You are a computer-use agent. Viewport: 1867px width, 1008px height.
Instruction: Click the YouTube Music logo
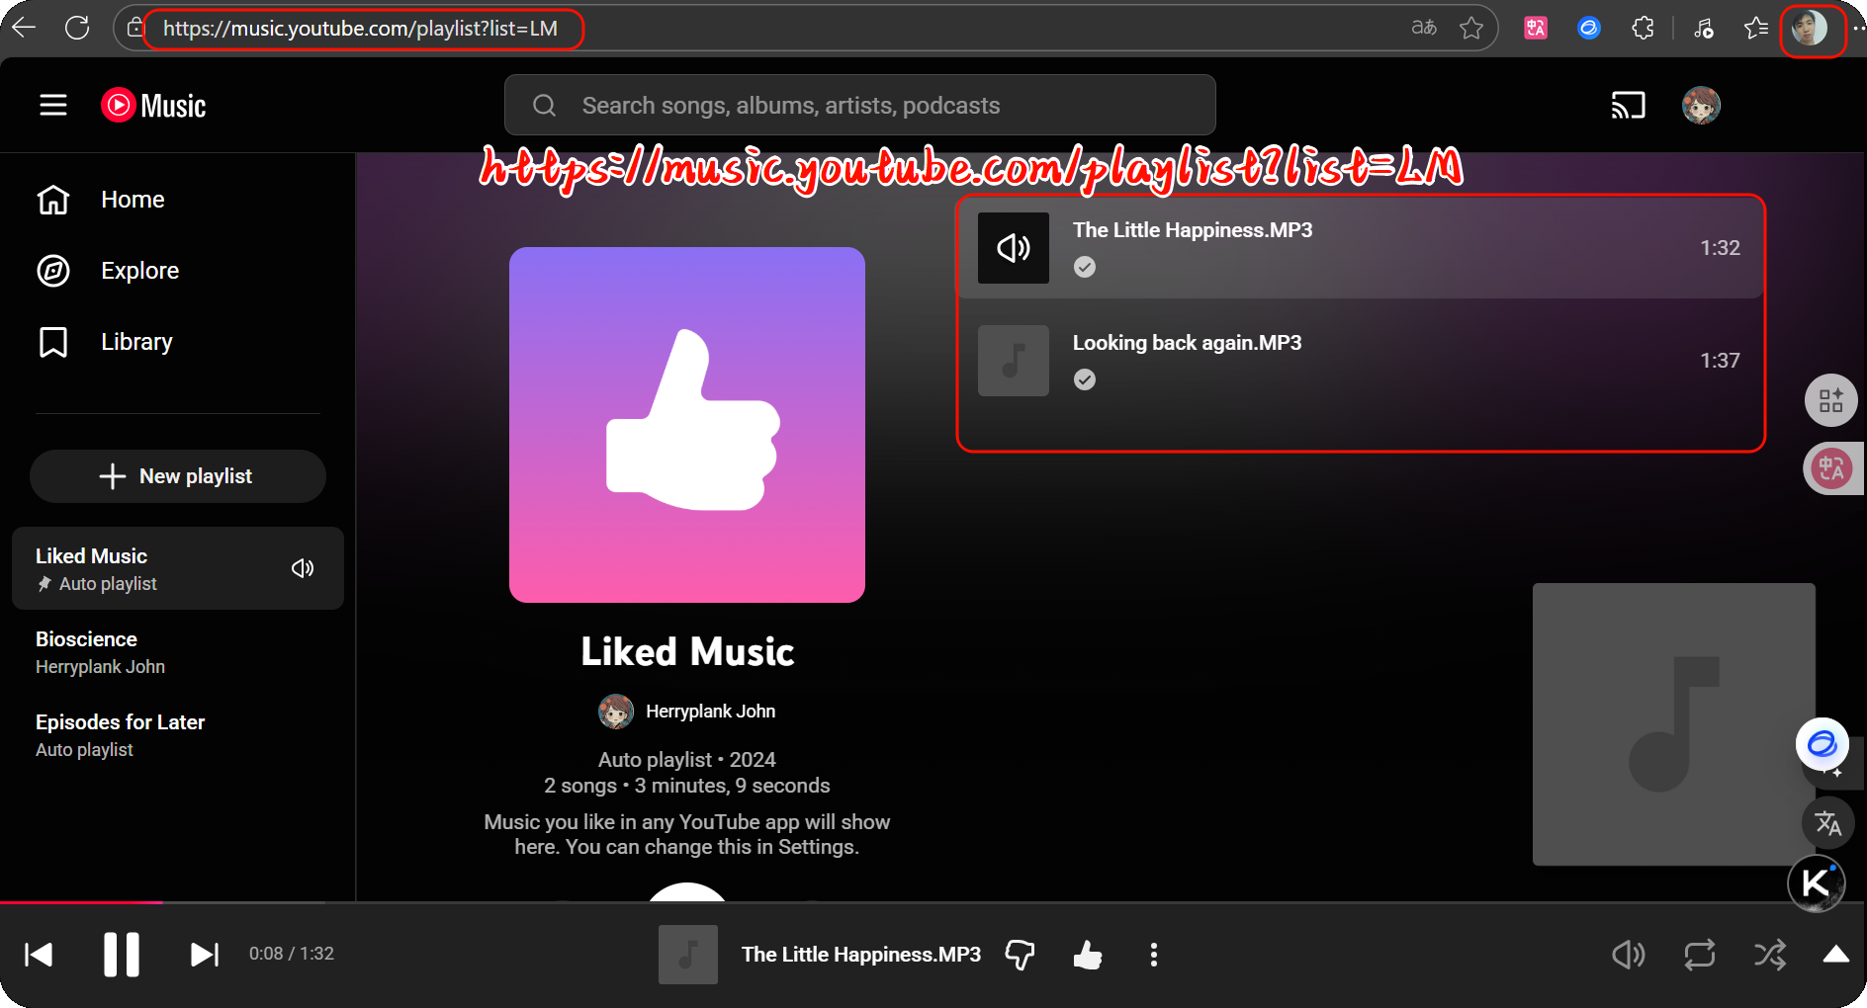[x=153, y=105]
